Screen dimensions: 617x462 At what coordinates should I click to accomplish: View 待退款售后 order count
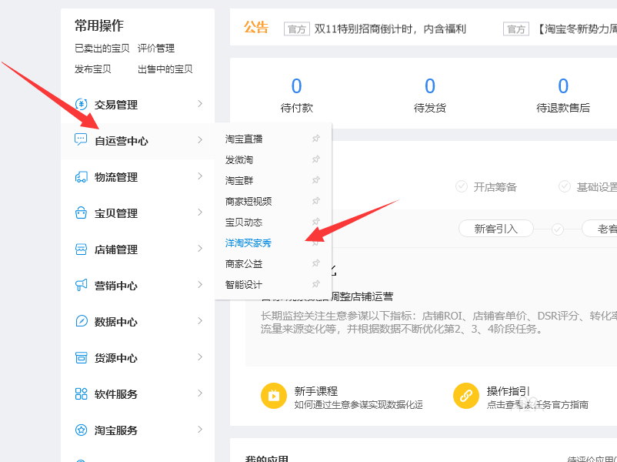point(563,86)
